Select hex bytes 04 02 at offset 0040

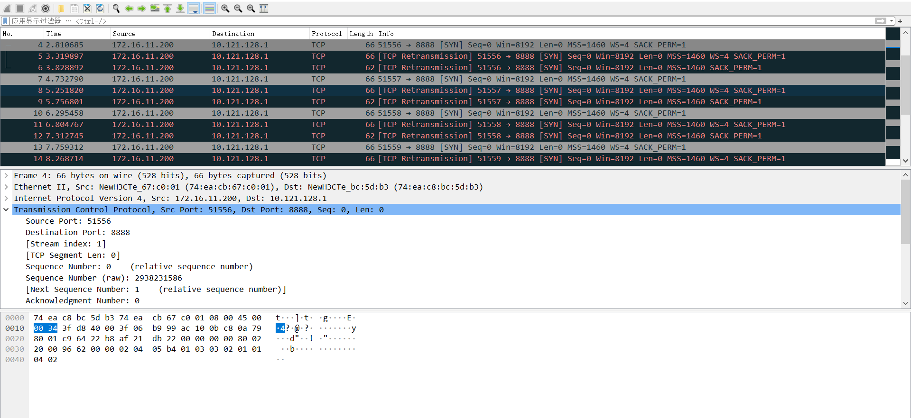click(46, 359)
